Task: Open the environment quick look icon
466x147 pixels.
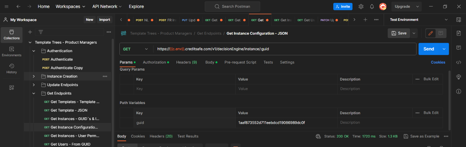Action: click(459, 20)
